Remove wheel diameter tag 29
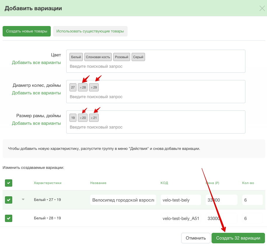This screenshot has height=248, width=267. tap(92, 88)
